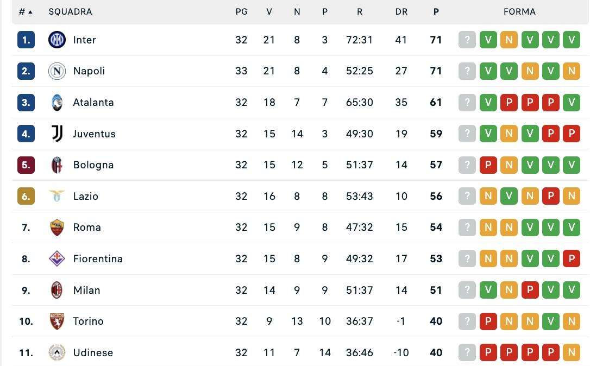Select the Lazio eagle crest icon

pos(57,196)
